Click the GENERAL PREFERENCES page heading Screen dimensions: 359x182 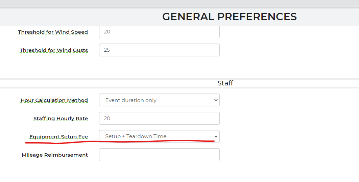(229, 17)
